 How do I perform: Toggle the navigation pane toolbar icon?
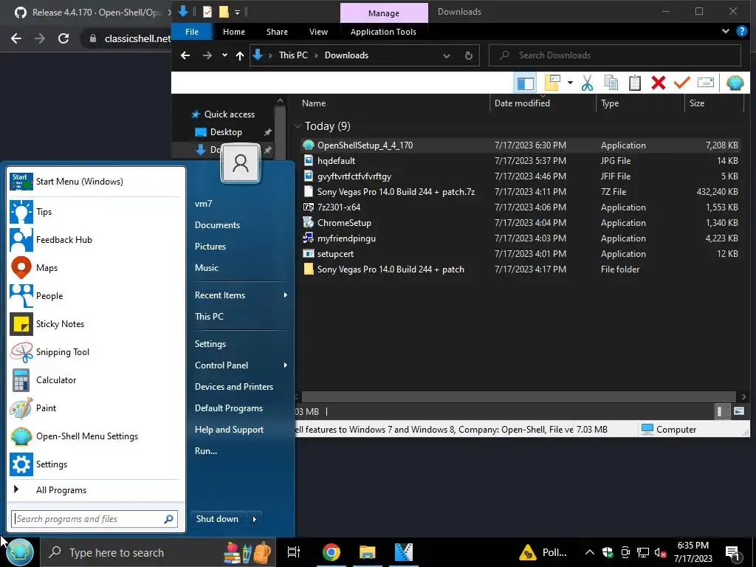(x=525, y=83)
